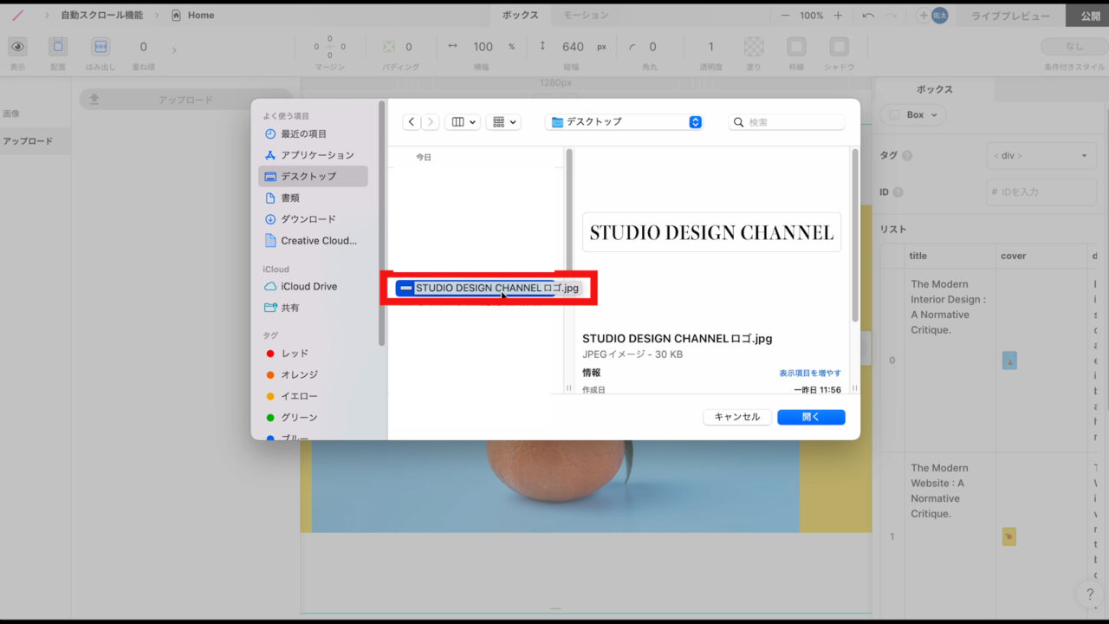Image resolution: width=1109 pixels, height=624 pixels.
Task: Click the 配置 layout icon
Action: click(x=58, y=47)
